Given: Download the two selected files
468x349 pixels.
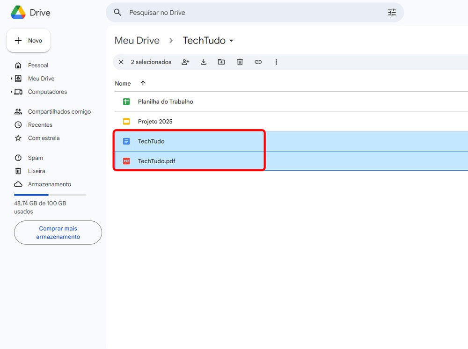Looking at the screenshot, I should [x=204, y=62].
